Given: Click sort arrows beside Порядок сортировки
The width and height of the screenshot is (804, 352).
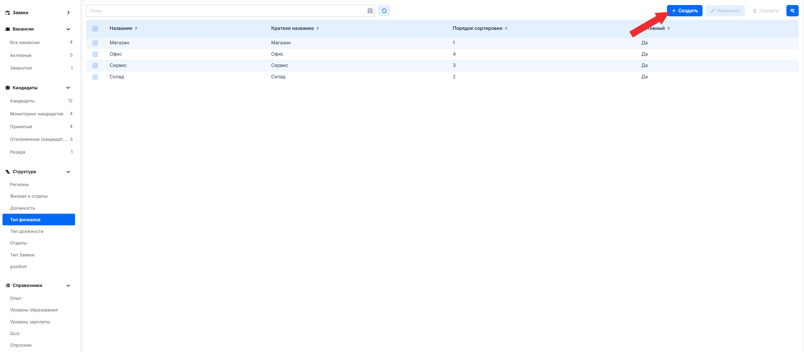Looking at the screenshot, I should 506,28.
